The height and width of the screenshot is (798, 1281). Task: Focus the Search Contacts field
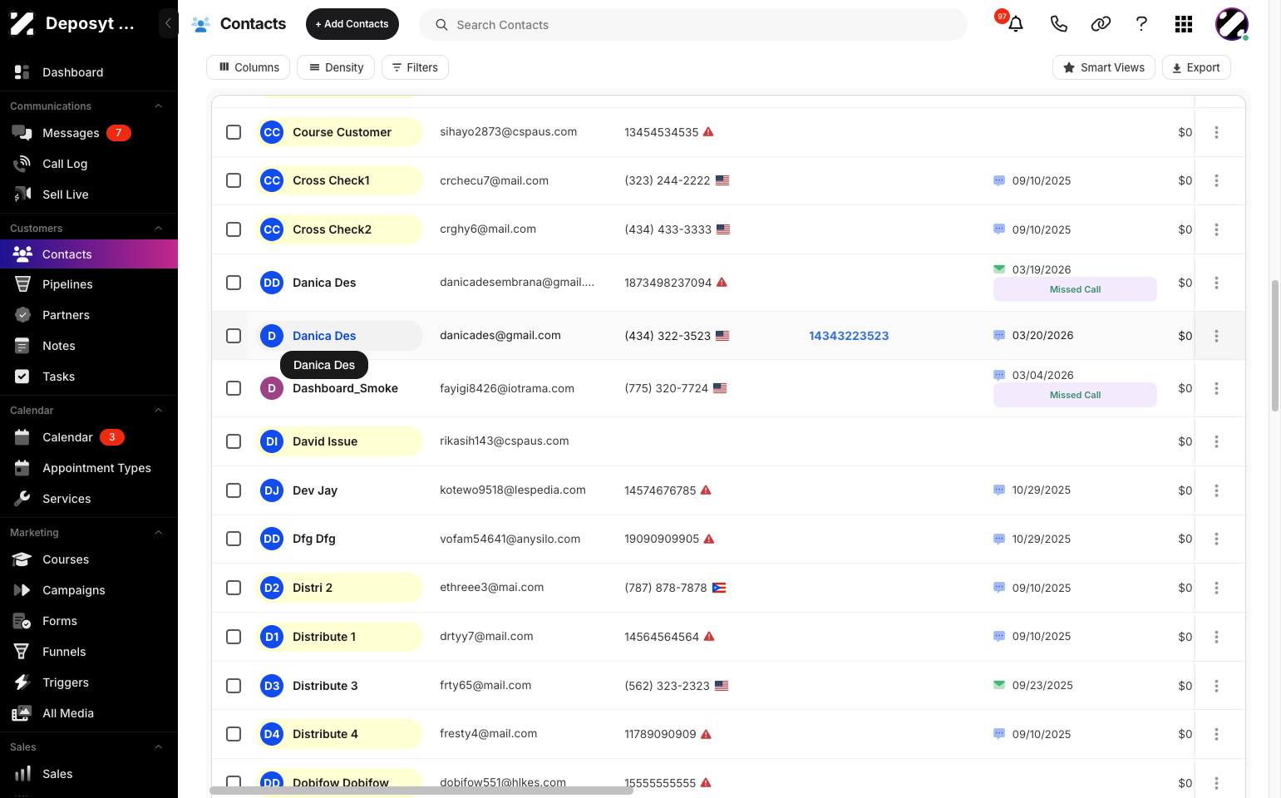(x=693, y=25)
